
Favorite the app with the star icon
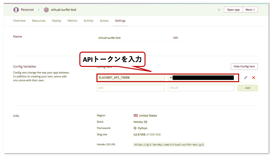coord(219,10)
